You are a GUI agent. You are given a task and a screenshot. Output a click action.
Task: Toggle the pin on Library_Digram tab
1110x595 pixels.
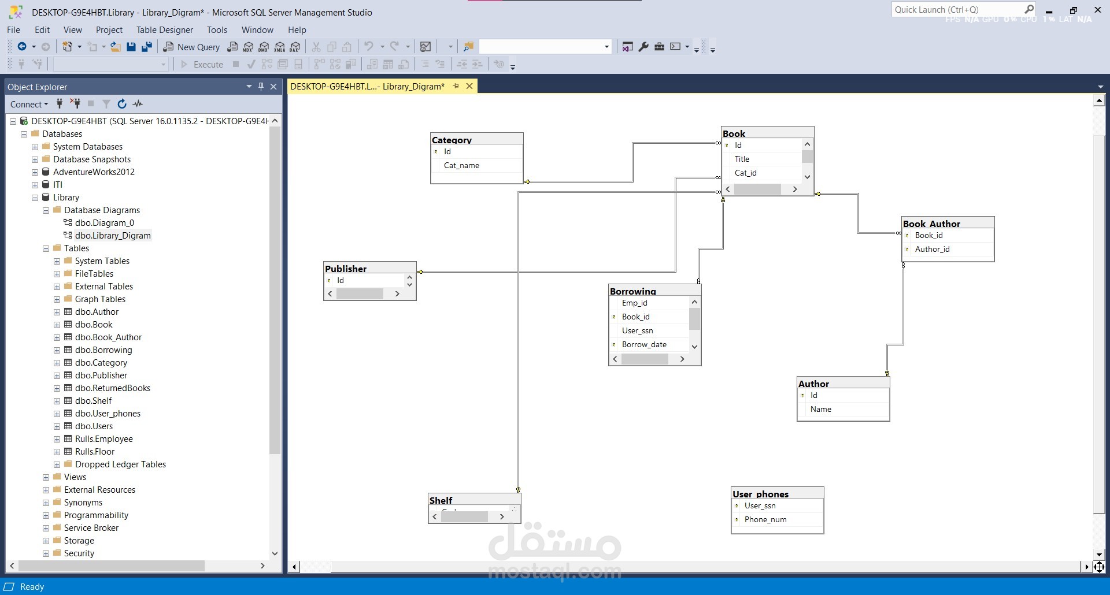(x=456, y=86)
